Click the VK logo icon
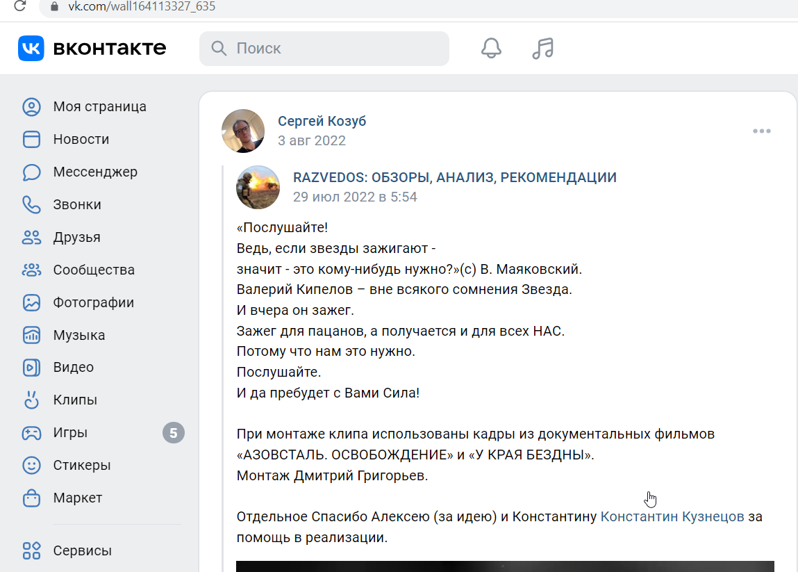This screenshot has width=798, height=572. click(31, 49)
